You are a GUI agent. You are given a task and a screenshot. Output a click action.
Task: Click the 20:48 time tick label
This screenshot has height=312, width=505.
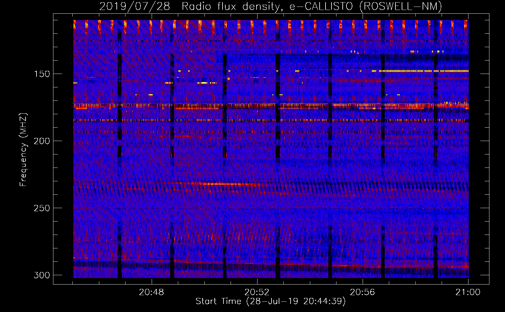pyautogui.click(x=151, y=292)
